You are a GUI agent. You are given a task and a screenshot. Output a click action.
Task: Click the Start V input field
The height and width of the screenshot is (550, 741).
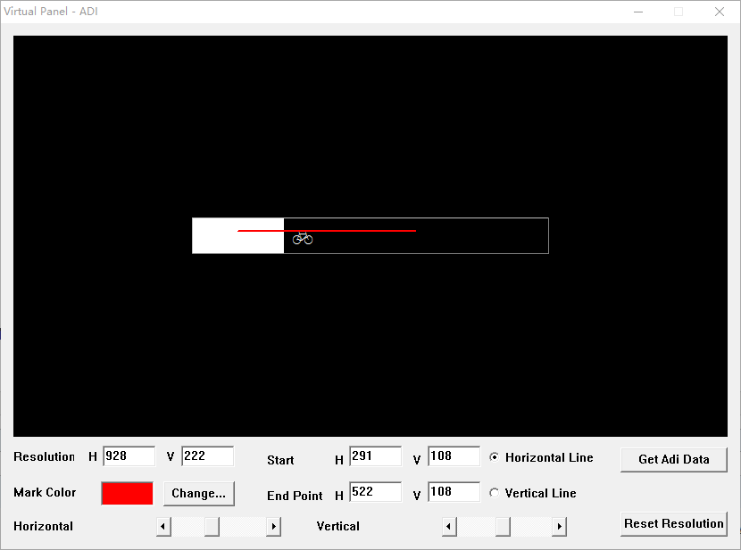tap(454, 456)
